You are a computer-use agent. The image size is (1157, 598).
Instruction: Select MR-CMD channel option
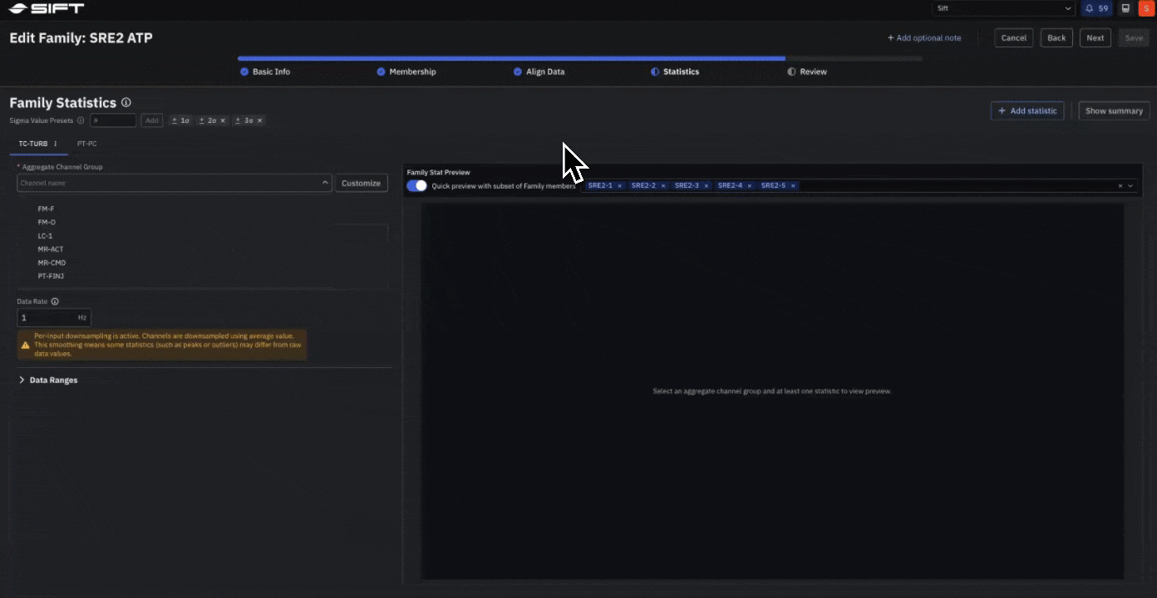pyautogui.click(x=52, y=262)
